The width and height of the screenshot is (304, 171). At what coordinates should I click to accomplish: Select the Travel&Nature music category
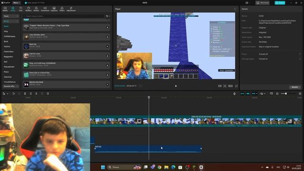coord(9,82)
